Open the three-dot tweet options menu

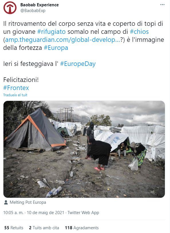tap(162, 5)
